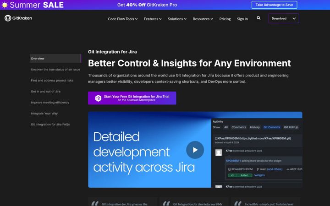Click the KPGHDEM-1 issue link
330x206 pixels.
pos(233,161)
